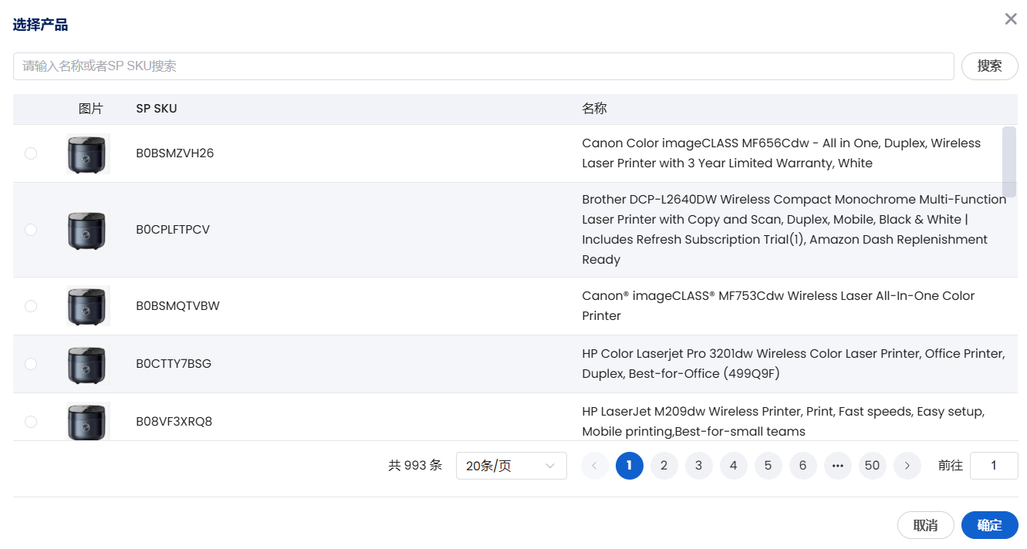Select radio button for B08VF3XRQ8
This screenshot has height=549, width=1027.
[x=31, y=422]
